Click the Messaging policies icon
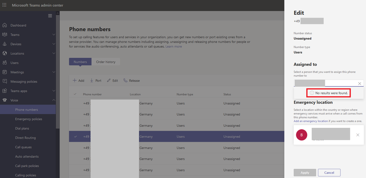Viewport: 366px width, 178px height. pyautogui.click(x=4, y=81)
